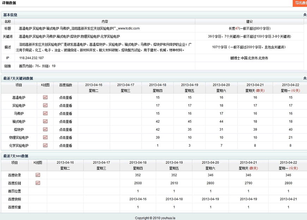View the K线图 icon next to 熔块炉

tap(45, 129)
